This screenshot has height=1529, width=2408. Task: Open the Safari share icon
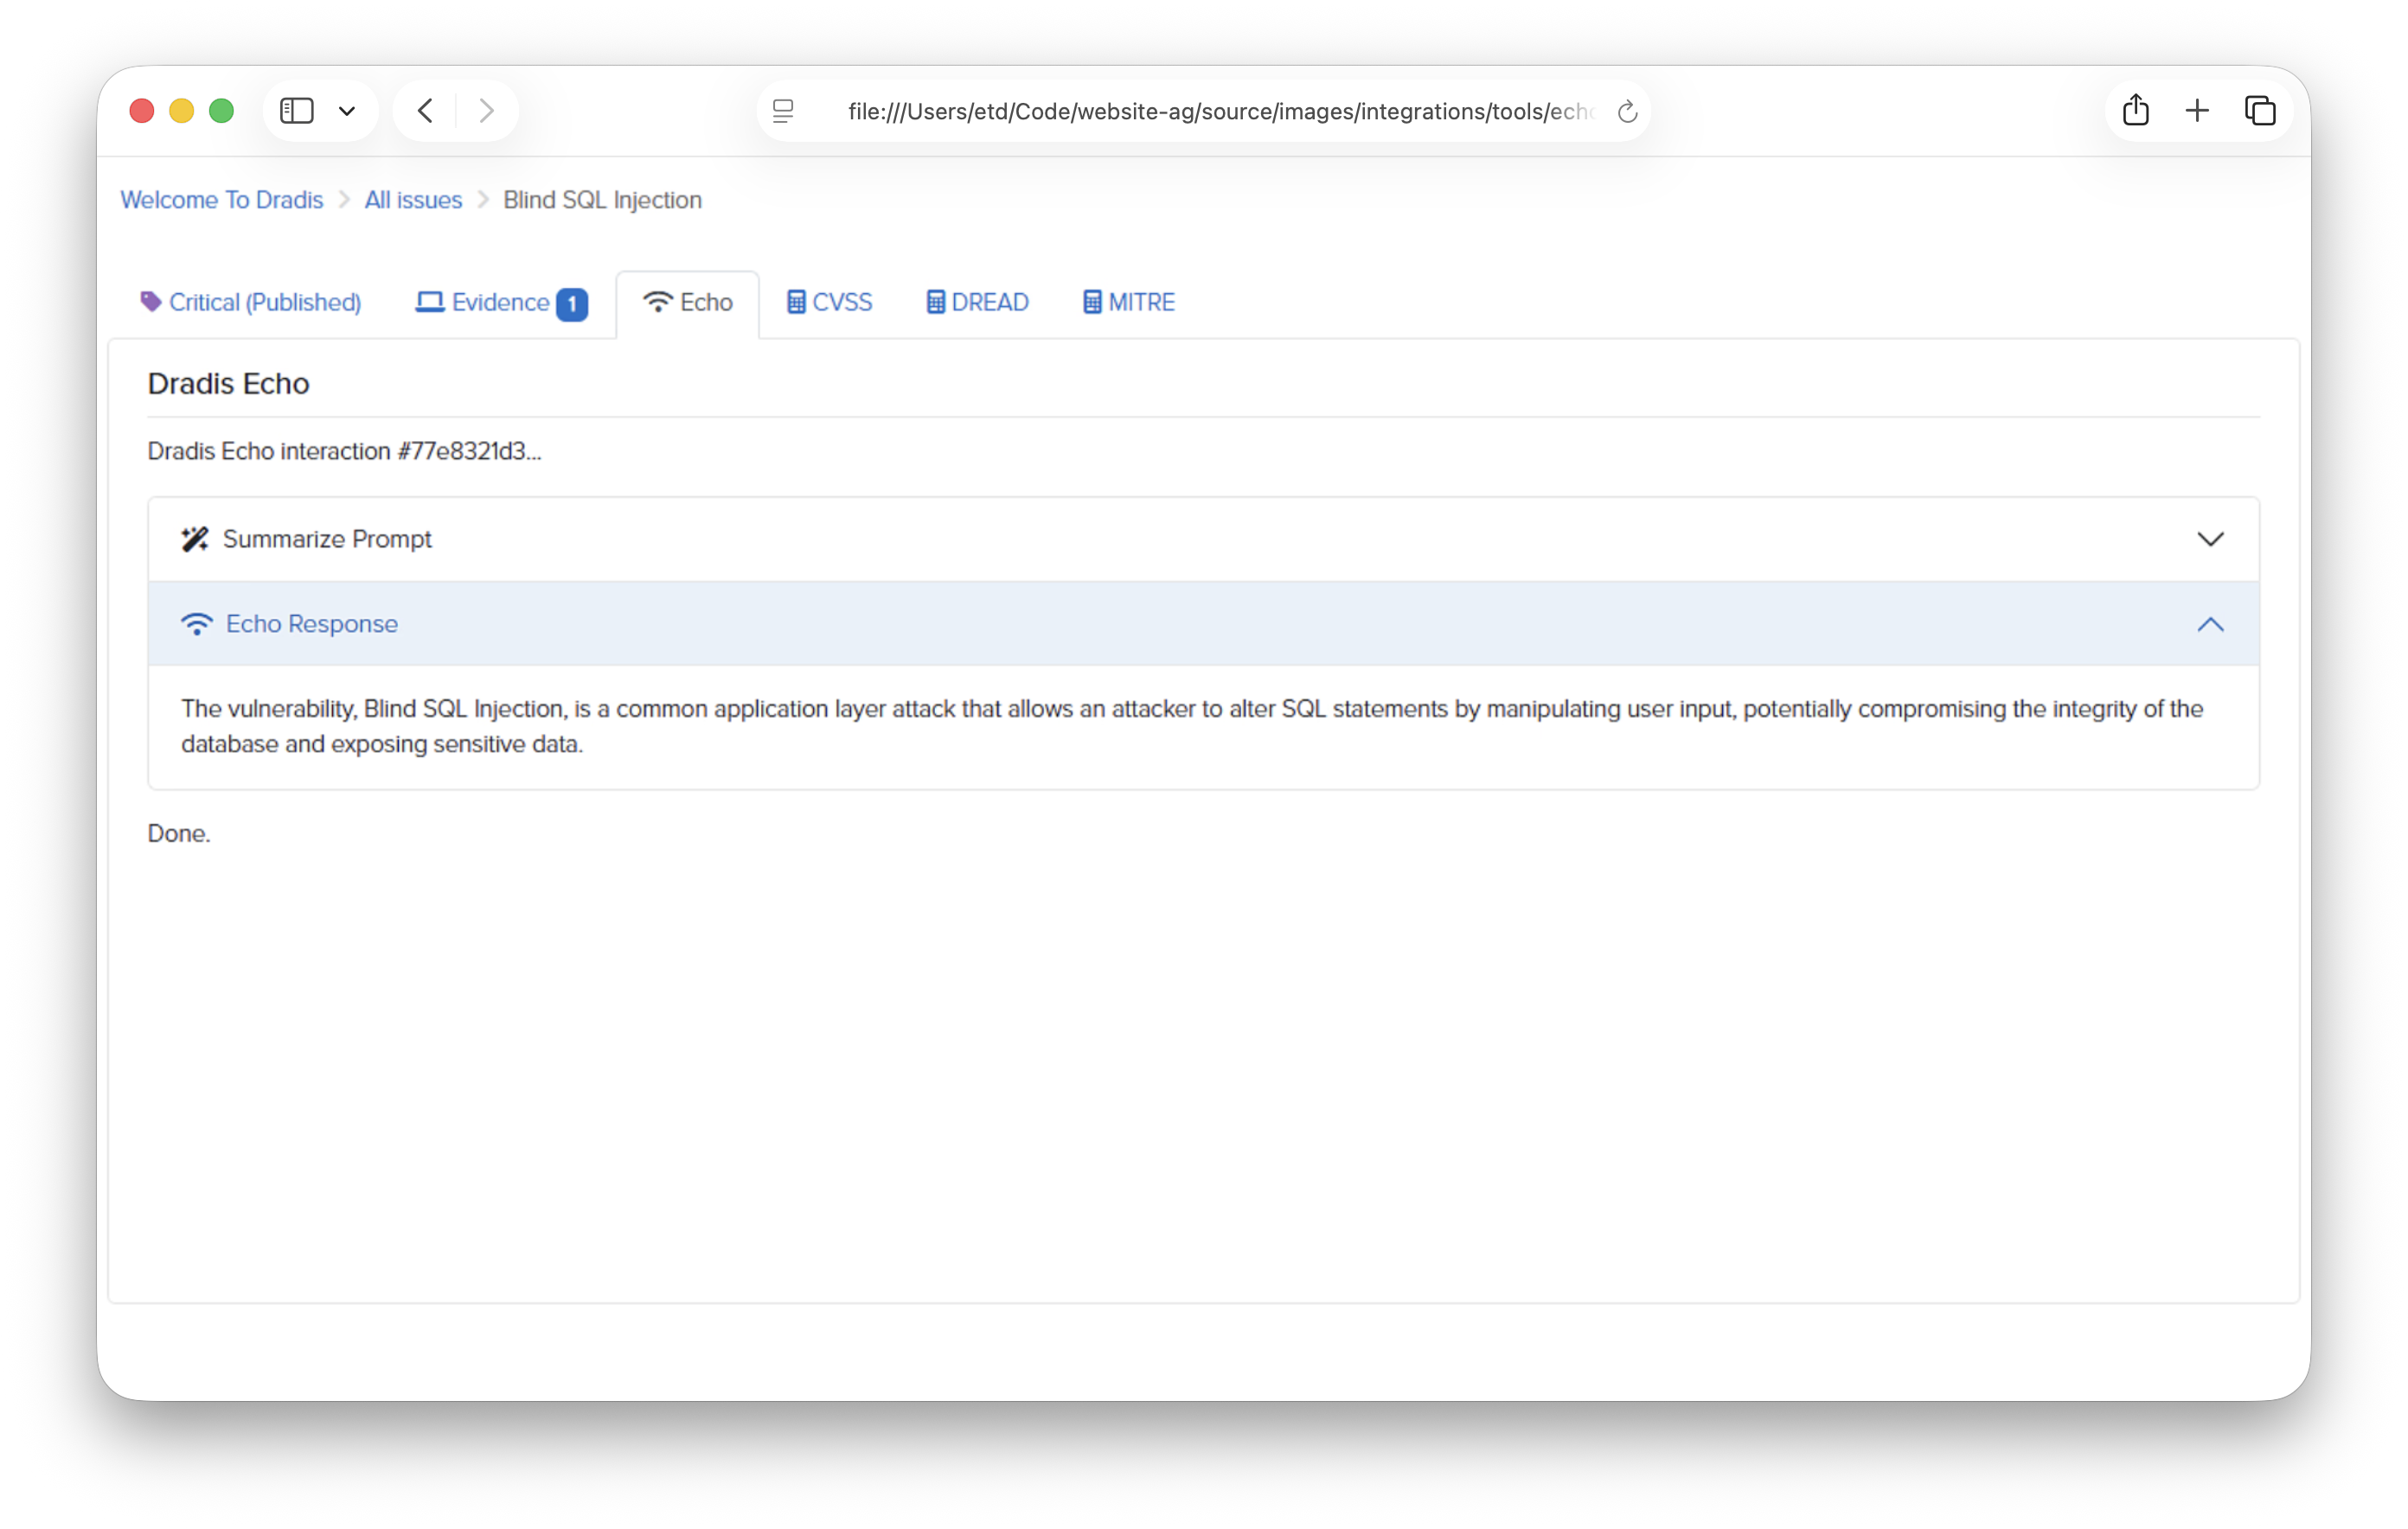(2135, 110)
